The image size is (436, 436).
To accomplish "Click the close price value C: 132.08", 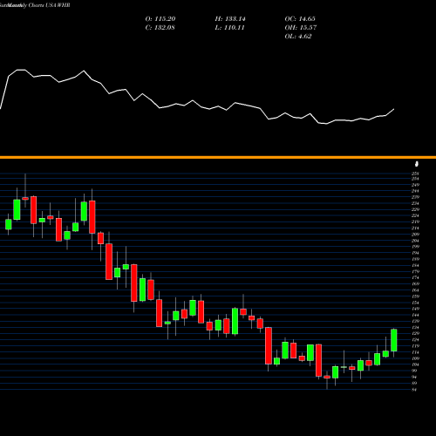I will (160, 28).
